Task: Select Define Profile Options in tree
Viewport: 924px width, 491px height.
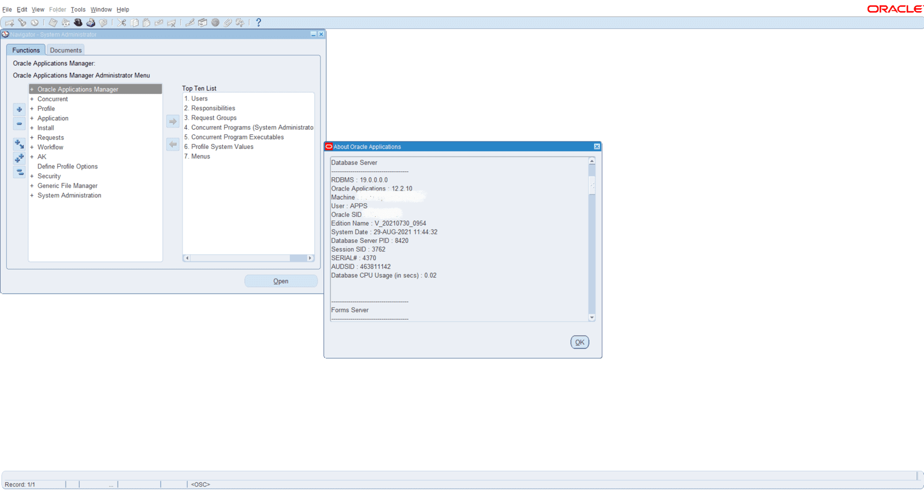Action: click(68, 167)
